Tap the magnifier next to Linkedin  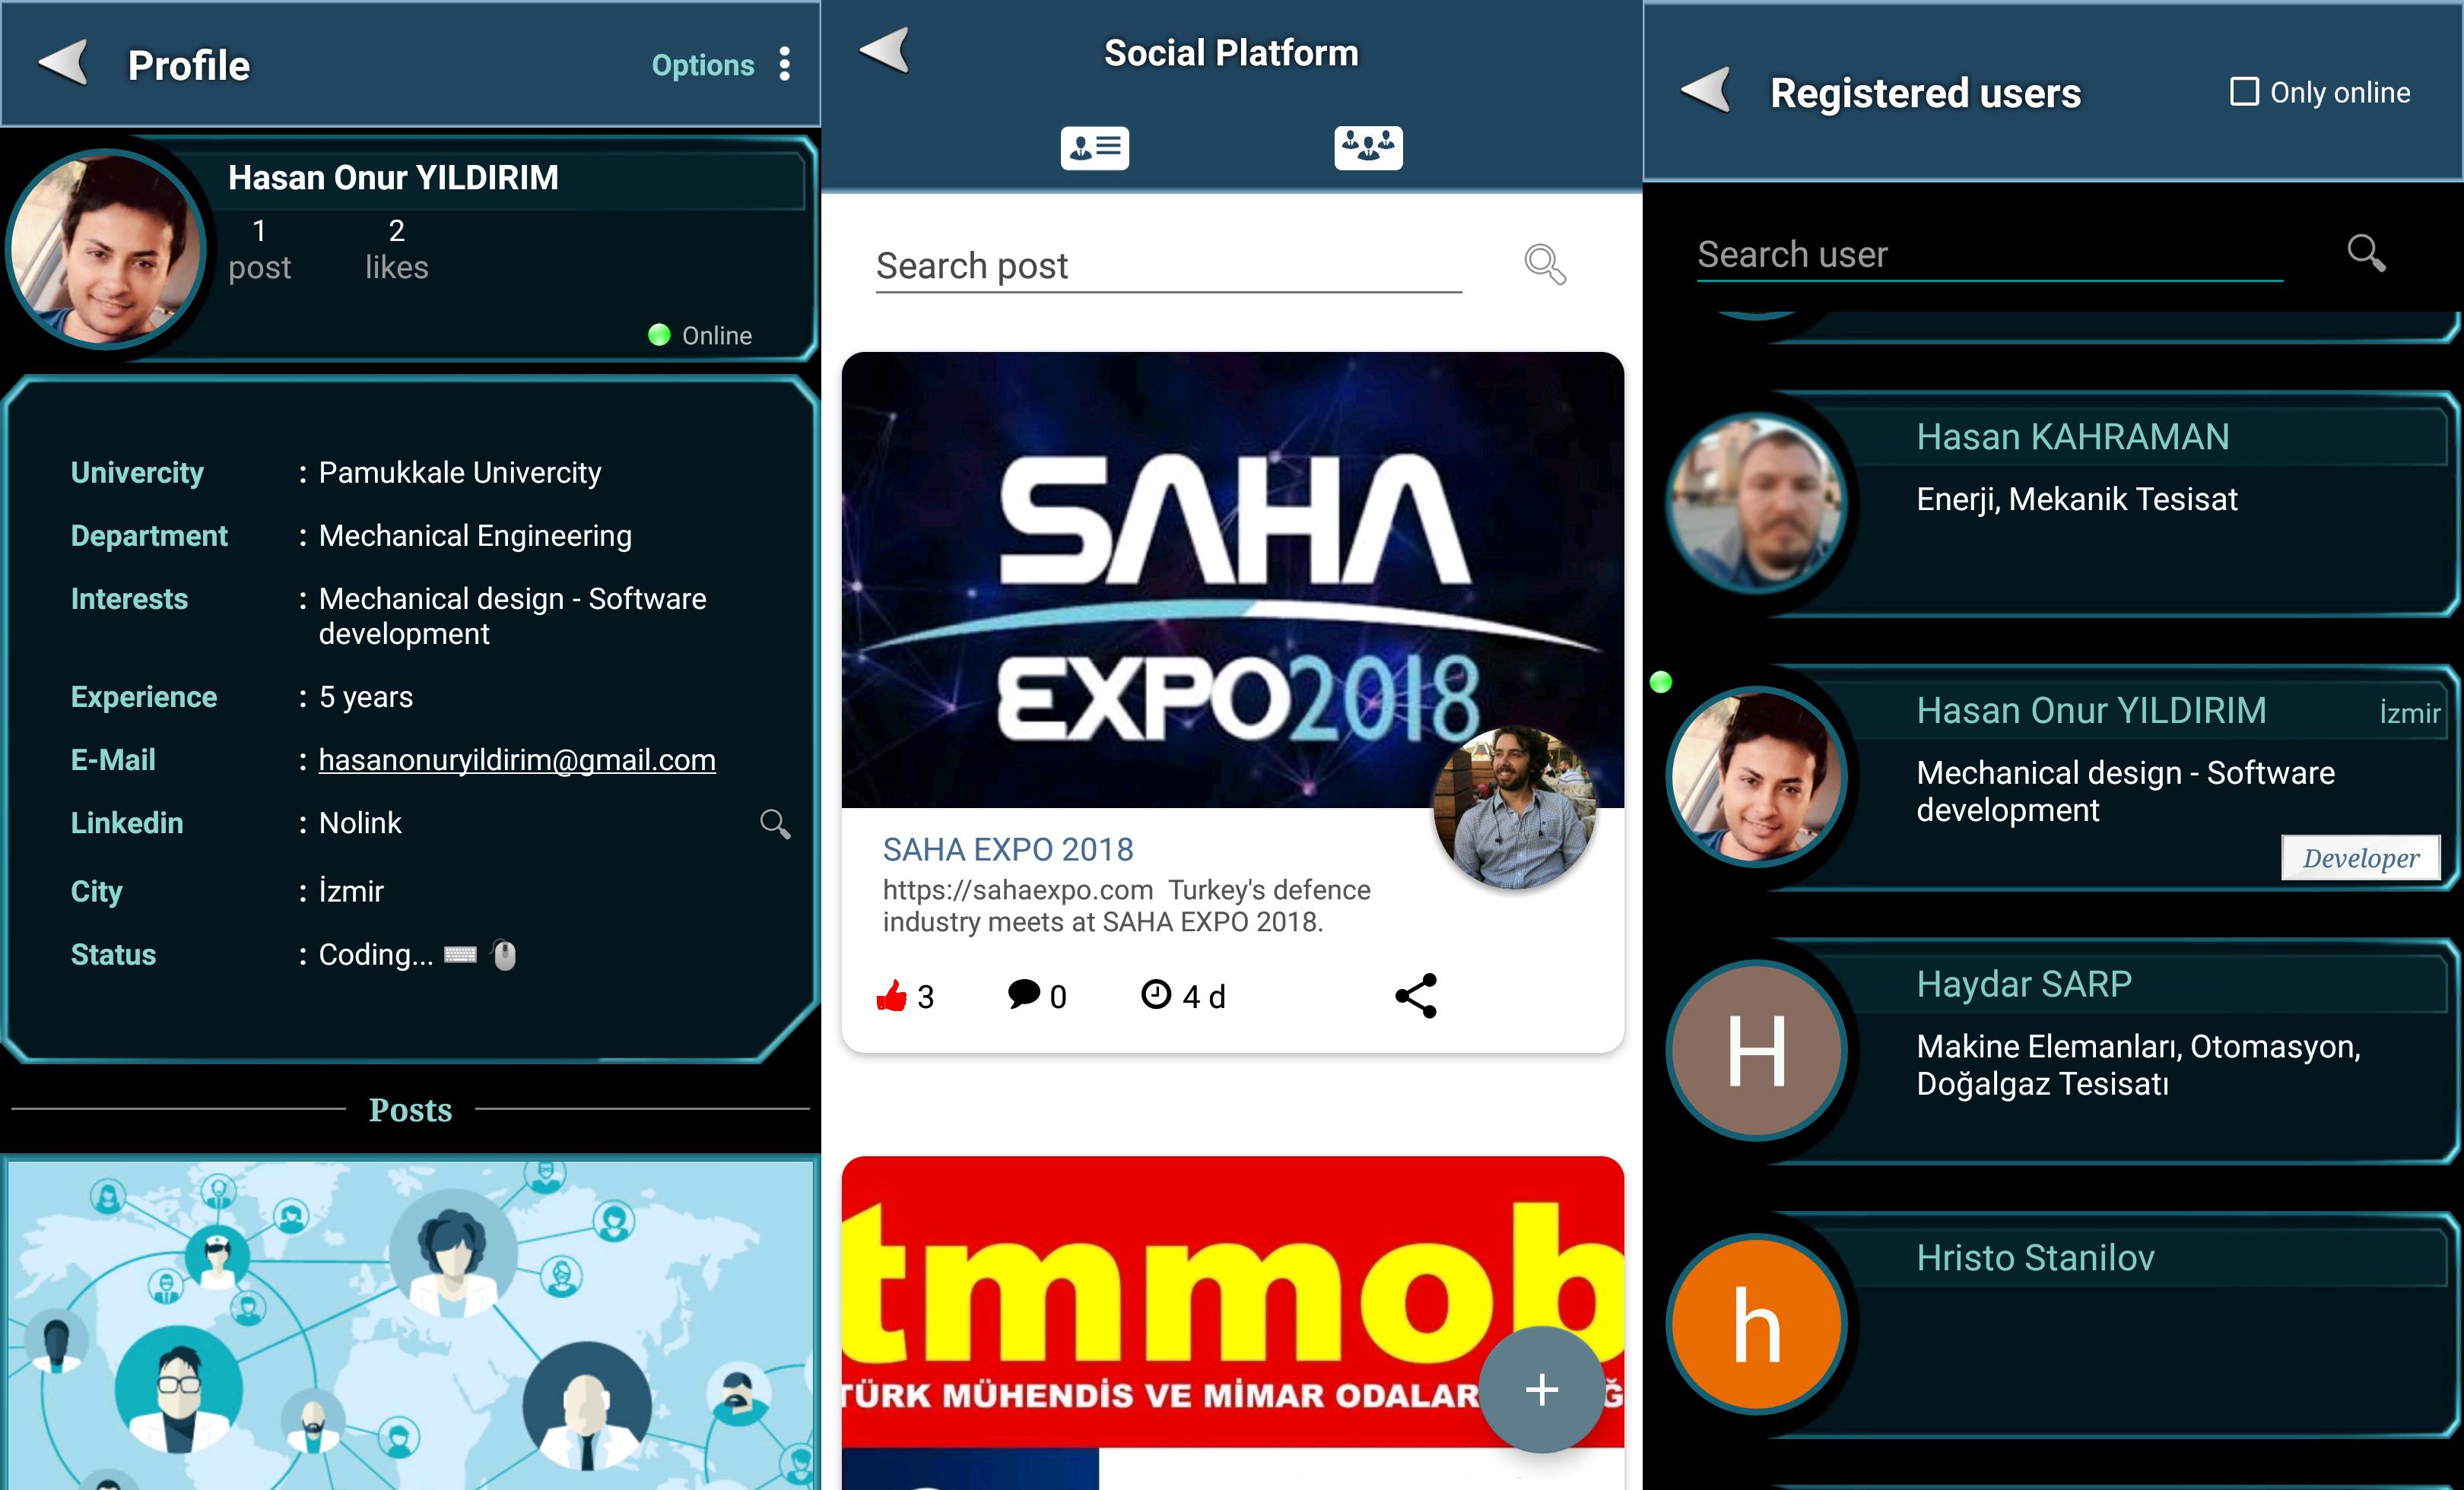click(775, 823)
